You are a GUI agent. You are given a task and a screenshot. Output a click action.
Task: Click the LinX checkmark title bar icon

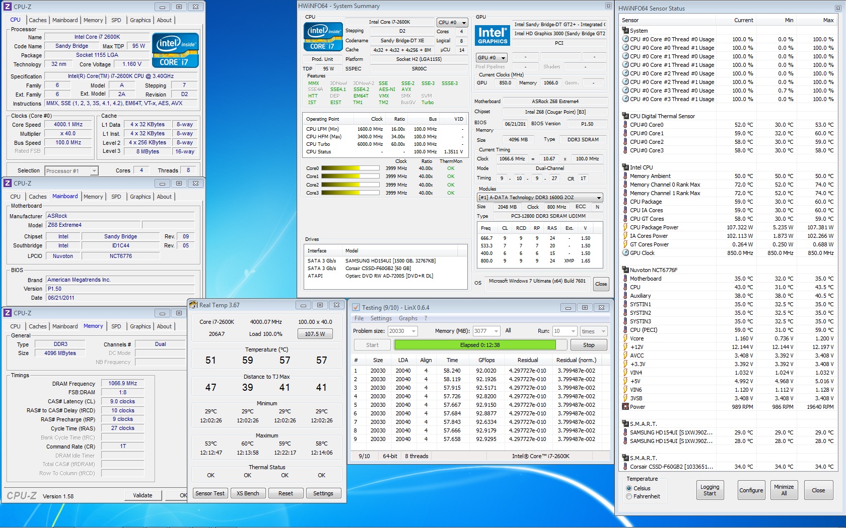356,307
